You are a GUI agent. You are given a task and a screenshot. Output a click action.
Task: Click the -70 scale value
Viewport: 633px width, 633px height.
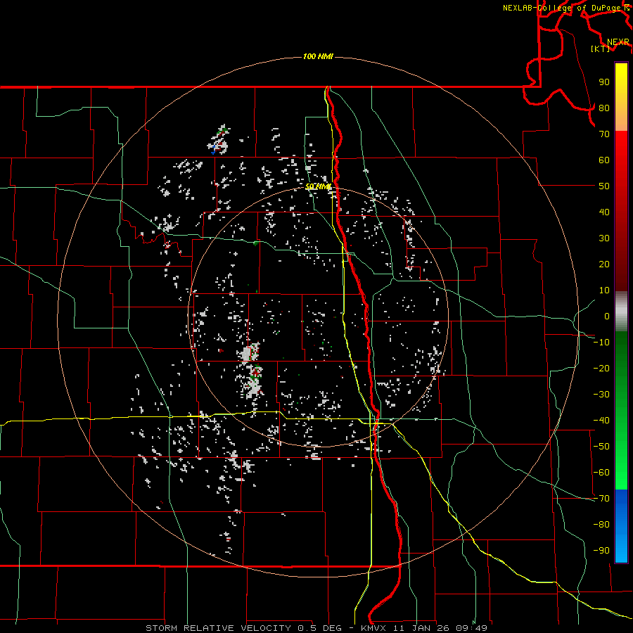(601, 499)
